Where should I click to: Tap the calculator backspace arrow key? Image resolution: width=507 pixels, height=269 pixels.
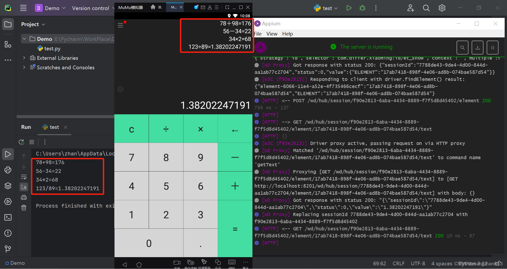click(235, 129)
